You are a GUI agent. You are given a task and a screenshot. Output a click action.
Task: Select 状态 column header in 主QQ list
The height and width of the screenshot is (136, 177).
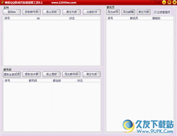pyautogui.click(x=84, y=18)
